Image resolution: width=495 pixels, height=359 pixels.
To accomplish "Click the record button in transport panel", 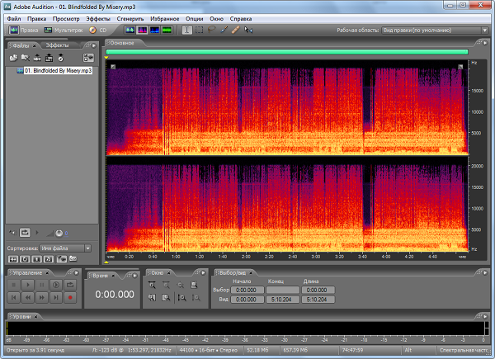I will click(70, 295).
